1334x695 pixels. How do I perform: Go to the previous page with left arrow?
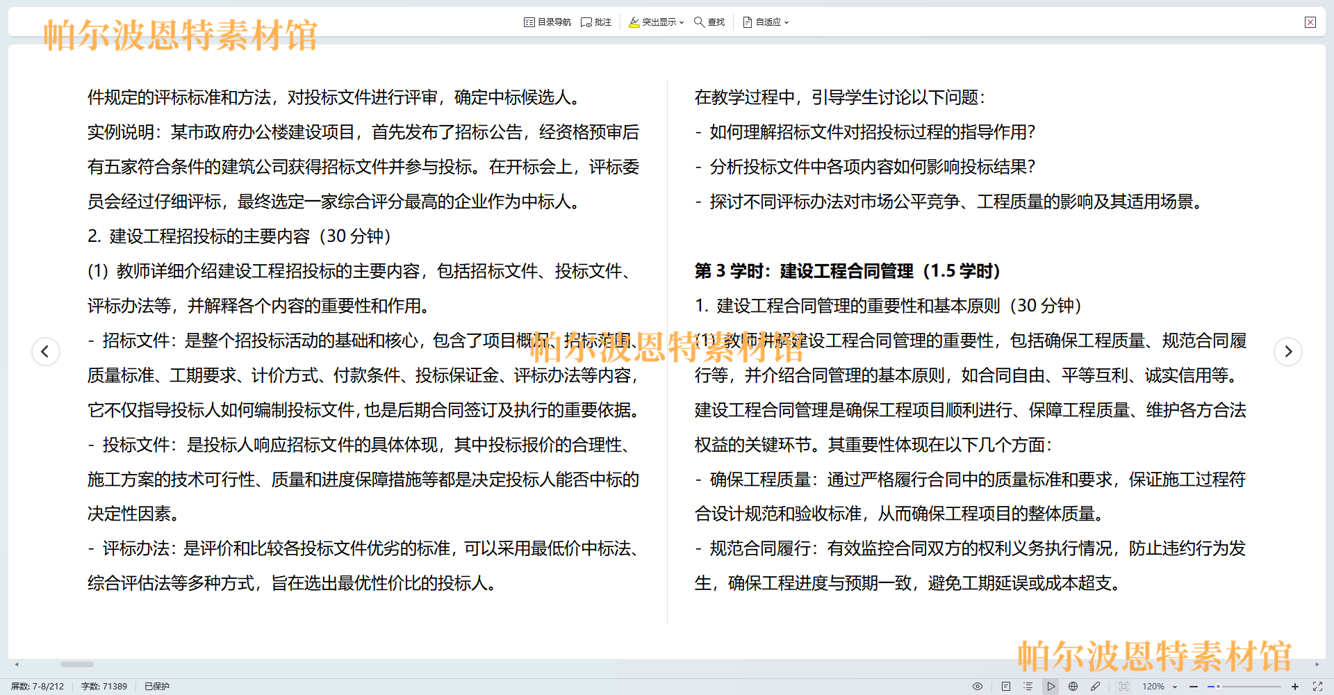46,351
